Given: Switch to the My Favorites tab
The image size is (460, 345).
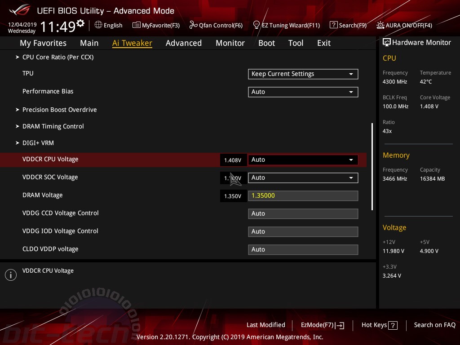Looking at the screenshot, I should [43, 43].
